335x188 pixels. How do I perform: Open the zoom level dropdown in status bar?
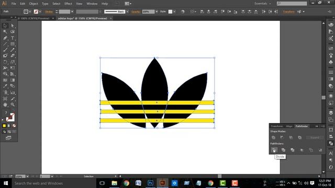(27, 177)
